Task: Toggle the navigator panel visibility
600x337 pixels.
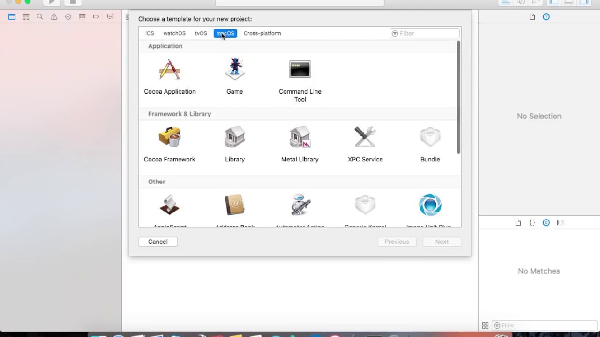Action: pyautogui.click(x=554, y=2)
